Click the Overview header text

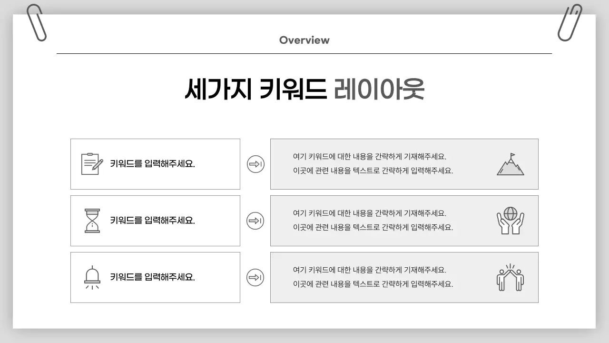pyautogui.click(x=304, y=40)
